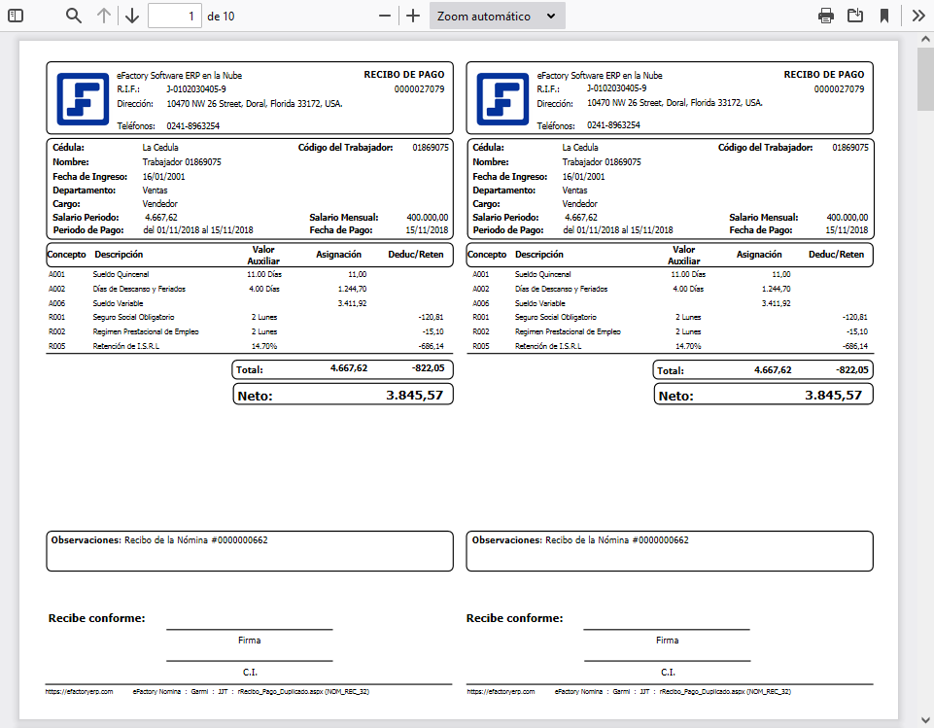Viewport: 934px width, 728px height.
Task: Toggle the sidebar panel
Action: coord(15,16)
